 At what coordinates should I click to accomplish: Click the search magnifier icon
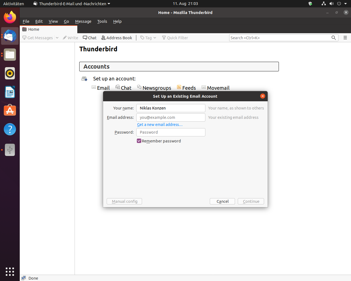point(333,38)
